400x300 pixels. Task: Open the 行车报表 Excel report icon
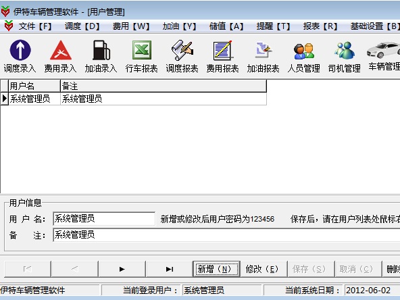click(x=142, y=50)
